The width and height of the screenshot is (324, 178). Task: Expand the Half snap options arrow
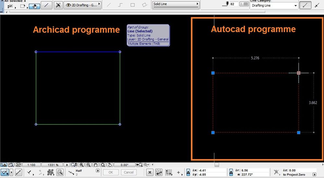coord(98,171)
